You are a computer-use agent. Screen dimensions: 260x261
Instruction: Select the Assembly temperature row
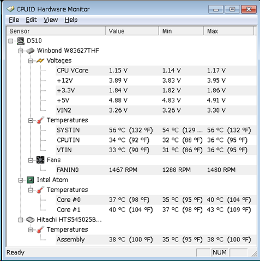click(x=156, y=240)
